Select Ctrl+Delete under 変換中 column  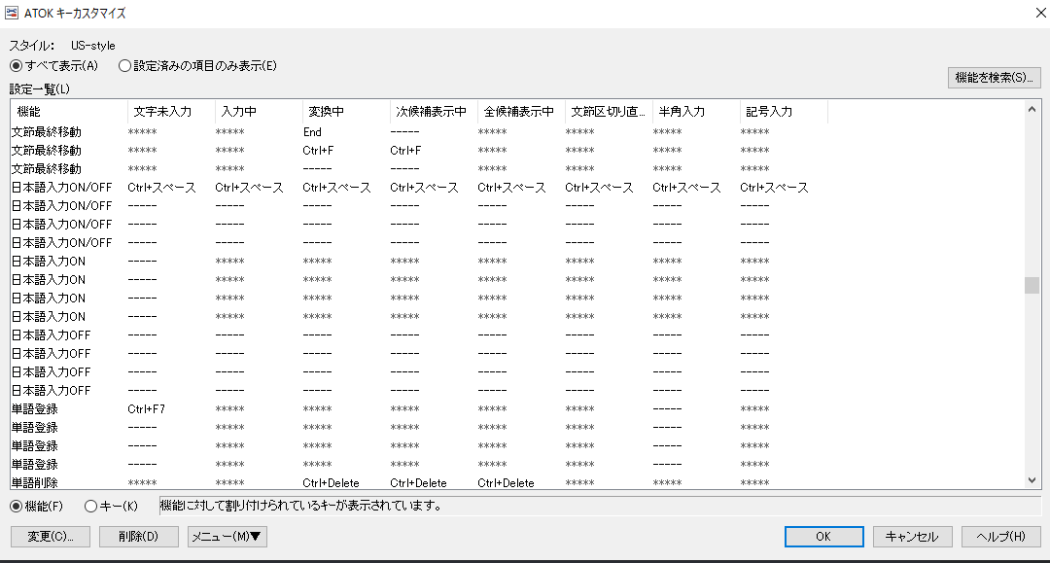(x=331, y=482)
